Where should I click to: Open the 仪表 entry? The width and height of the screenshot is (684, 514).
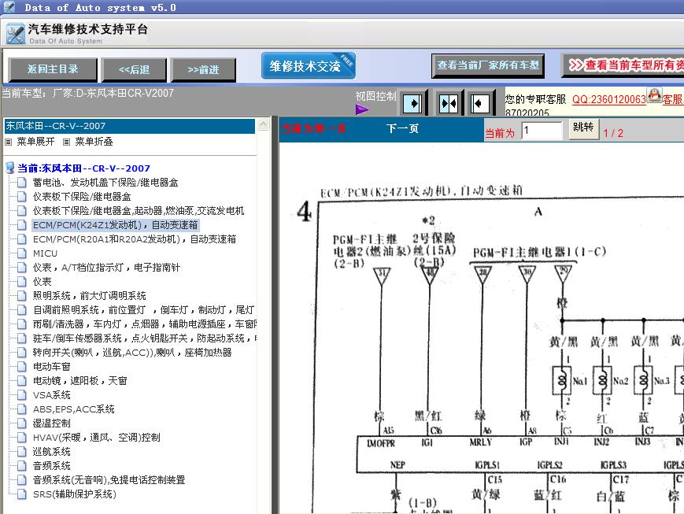click(43, 282)
